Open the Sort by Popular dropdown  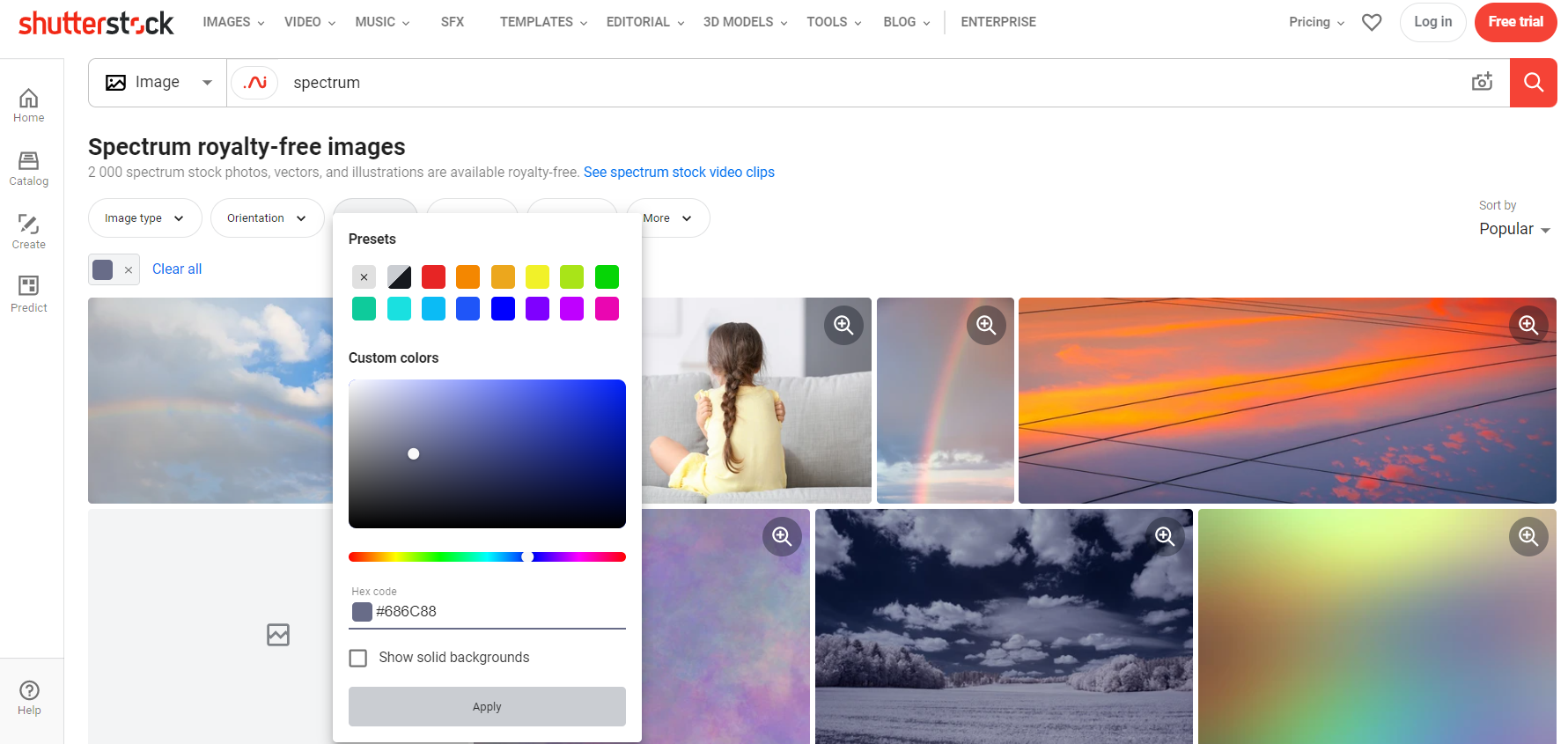[1514, 229]
